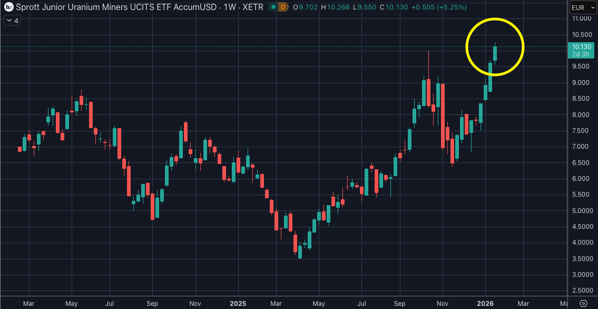This screenshot has width=598, height=309.
Task: Expand the collapsed indicators list showing 4
Action: (12, 21)
